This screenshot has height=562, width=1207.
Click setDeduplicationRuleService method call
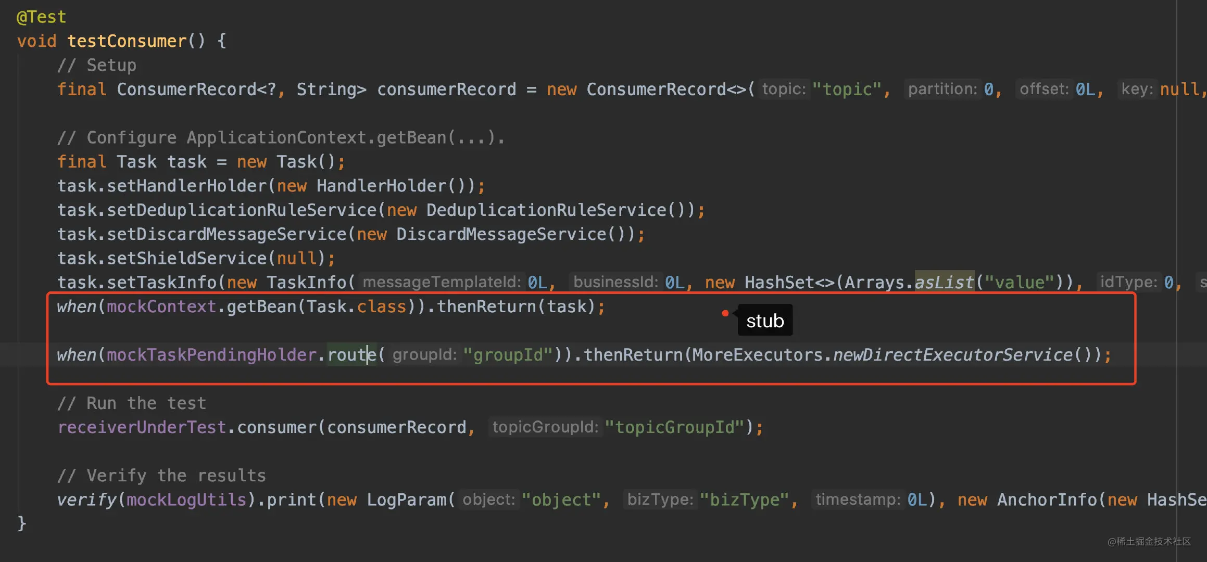(x=242, y=210)
